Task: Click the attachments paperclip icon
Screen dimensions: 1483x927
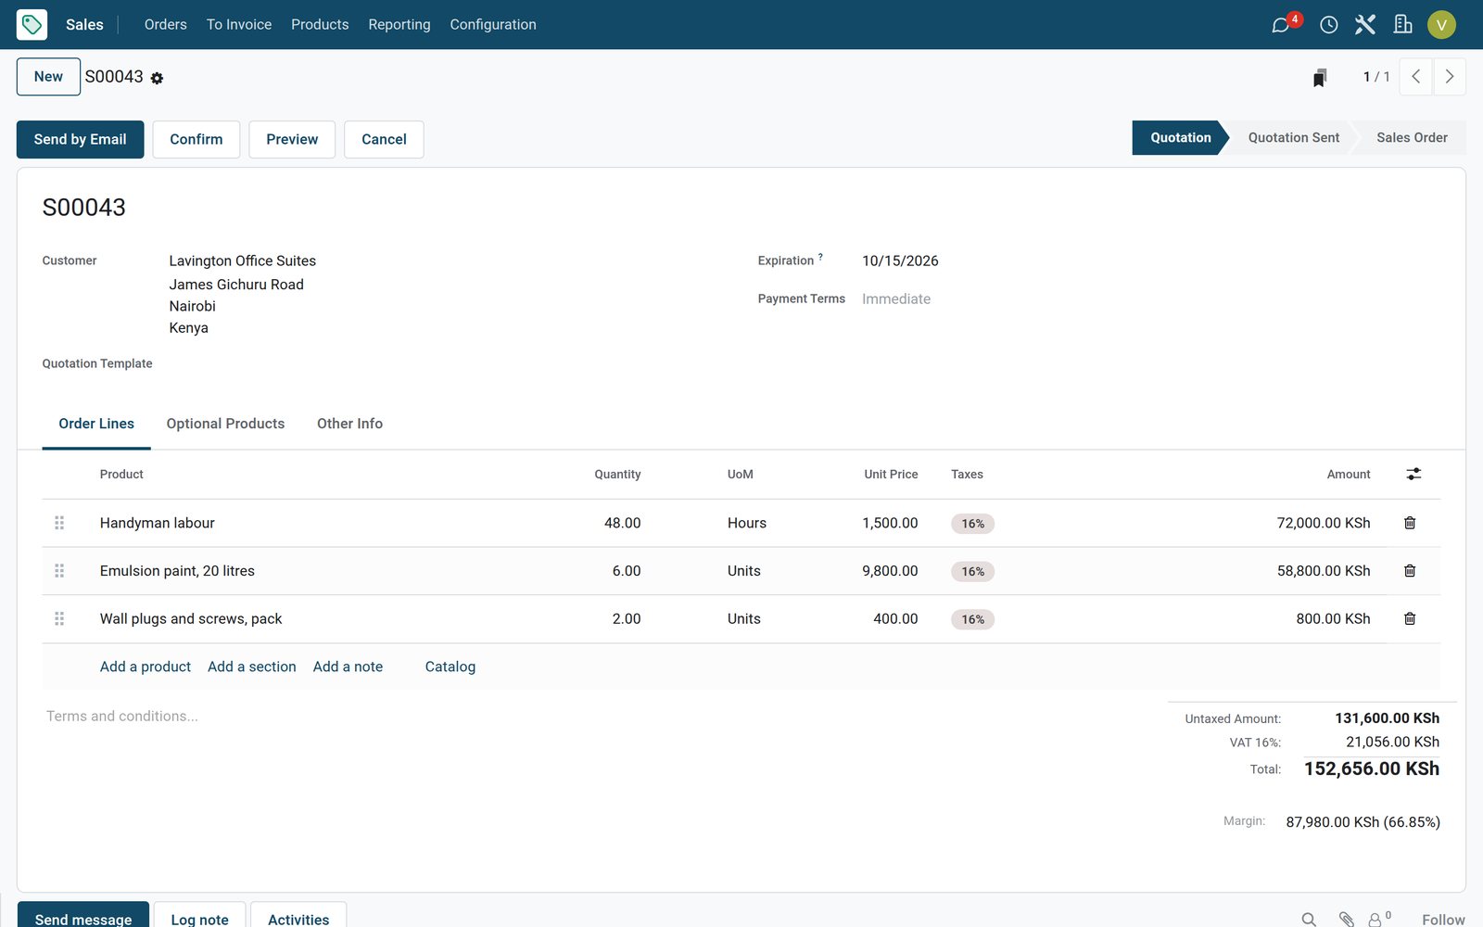Action: click(x=1347, y=920)
